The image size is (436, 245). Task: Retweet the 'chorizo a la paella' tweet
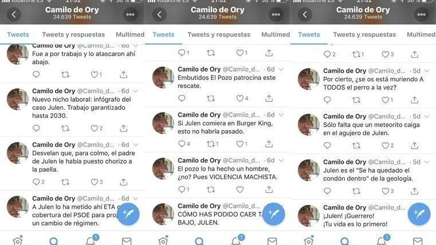[x=65, y=182]
